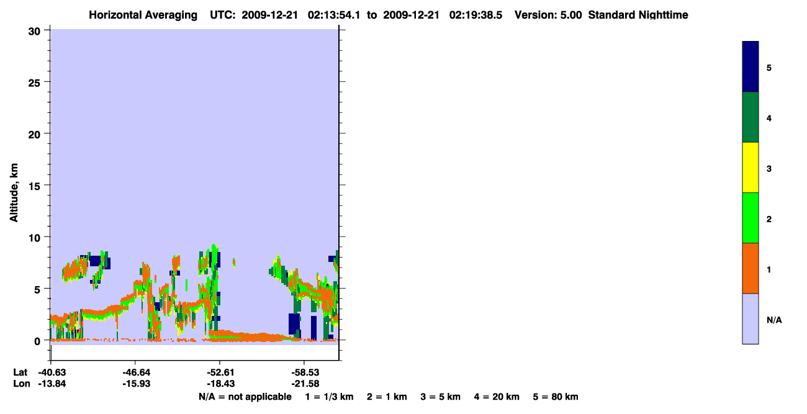The image size is (807, 414).
Task: Click latitude value -46.64
Action: click(x=135, y=372)
